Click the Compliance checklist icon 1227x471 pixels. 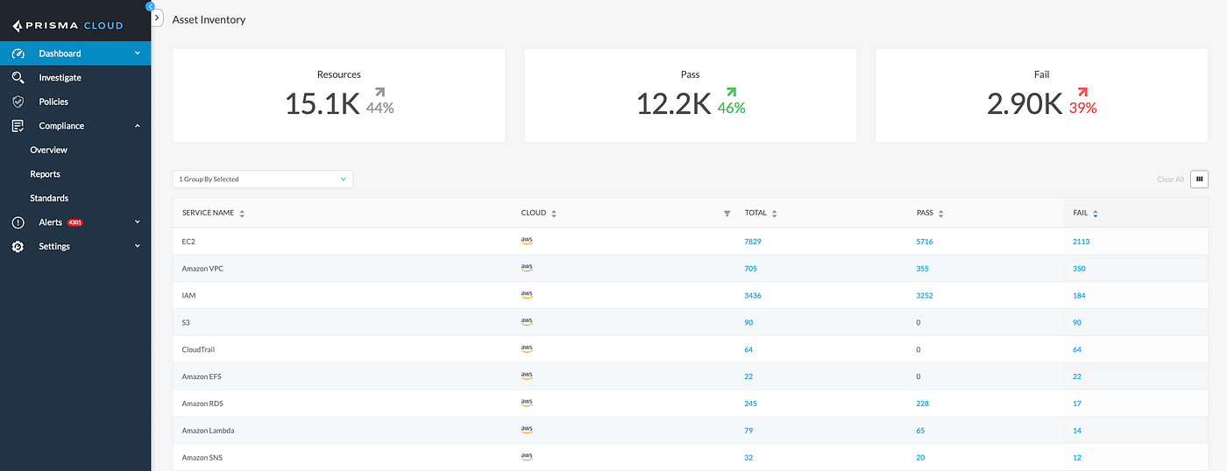pyautogui.click(x=18, y=126)
